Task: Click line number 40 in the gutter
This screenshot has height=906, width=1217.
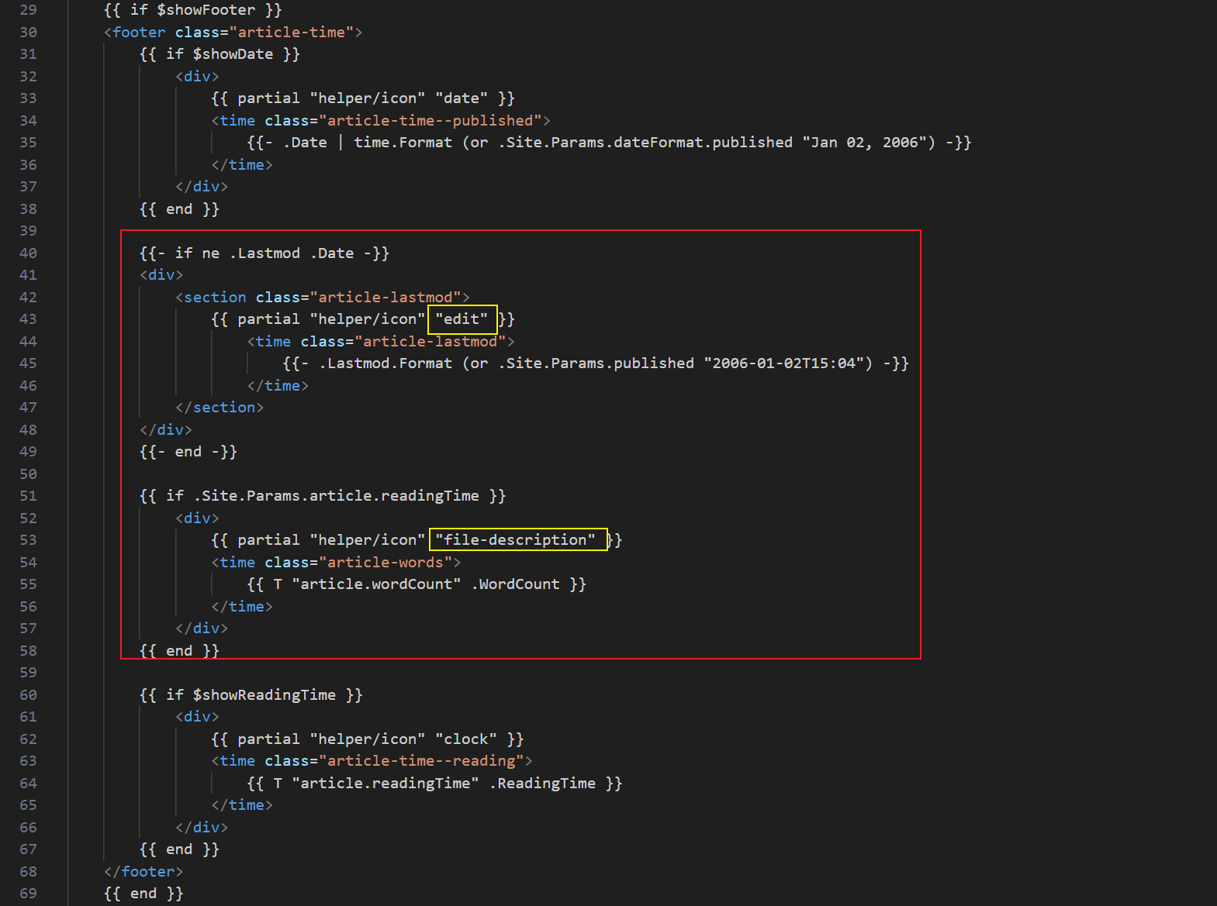Action: [28, 253]
